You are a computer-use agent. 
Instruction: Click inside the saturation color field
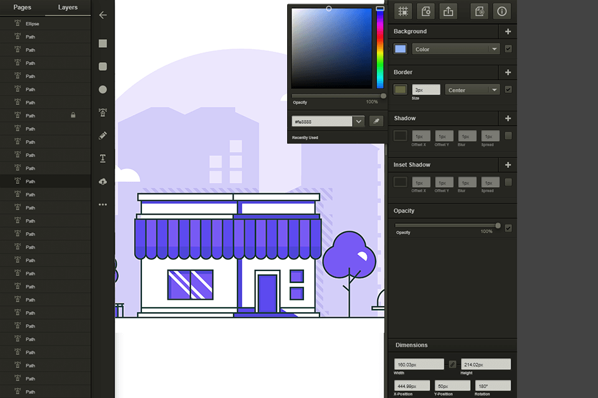point(331,49)
